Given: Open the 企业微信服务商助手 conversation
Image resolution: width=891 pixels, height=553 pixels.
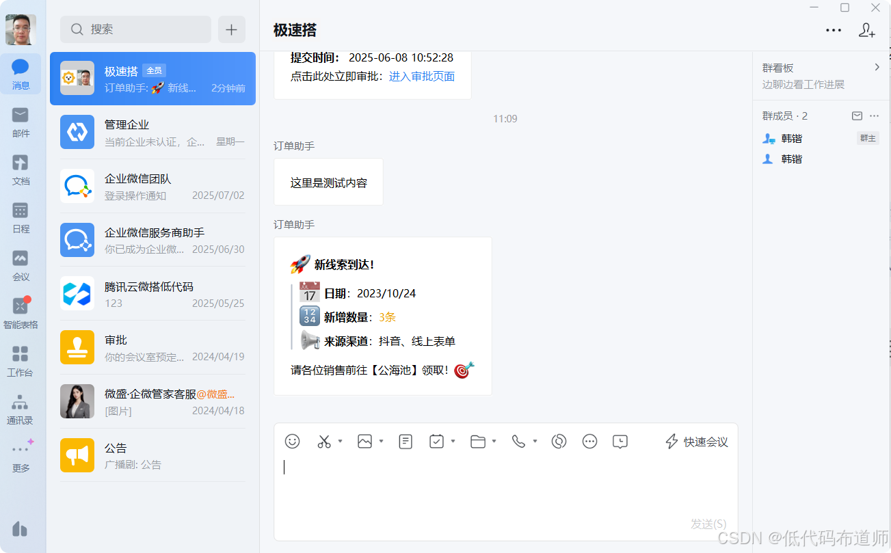Looking at the screenshot, I should coord(152,240).
